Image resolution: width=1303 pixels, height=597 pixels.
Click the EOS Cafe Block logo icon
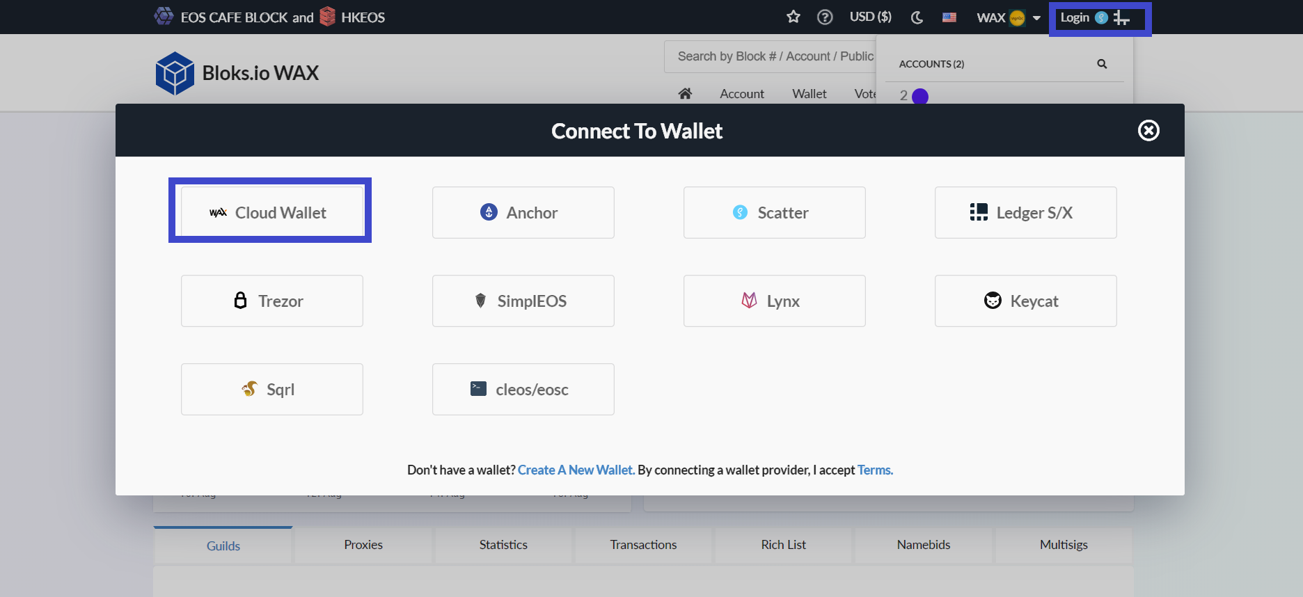click(164, 16)
